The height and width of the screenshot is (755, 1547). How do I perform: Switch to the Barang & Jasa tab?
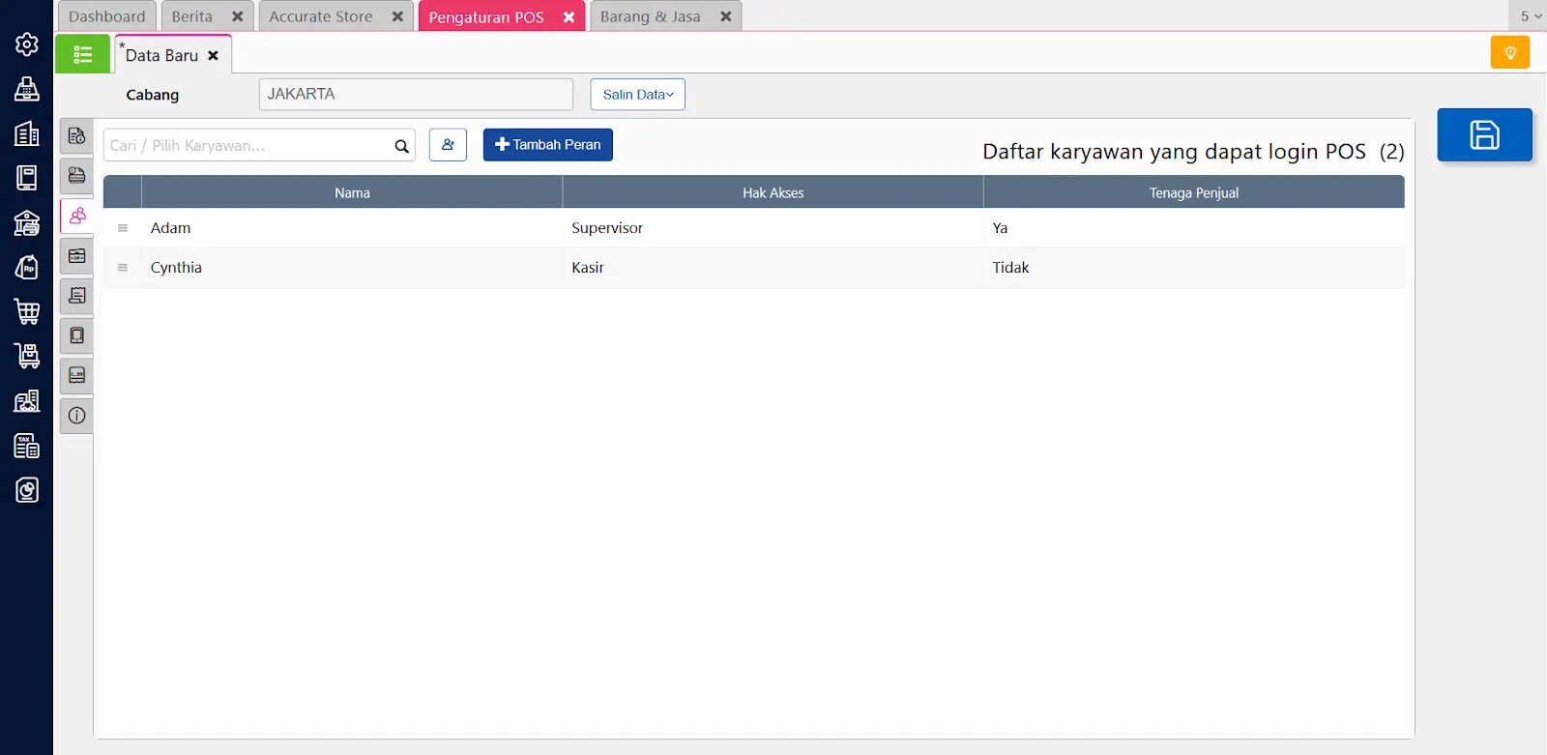click(x=650, y=16)
